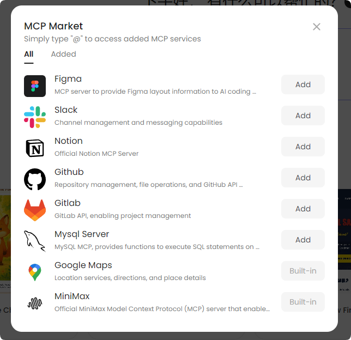Click the Gitlab fox icon
This screenshot has width=351, height=340.
point(35,210)
